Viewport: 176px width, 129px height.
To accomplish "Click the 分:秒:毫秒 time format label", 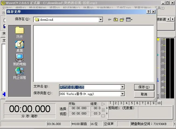I will pos(30,116).
